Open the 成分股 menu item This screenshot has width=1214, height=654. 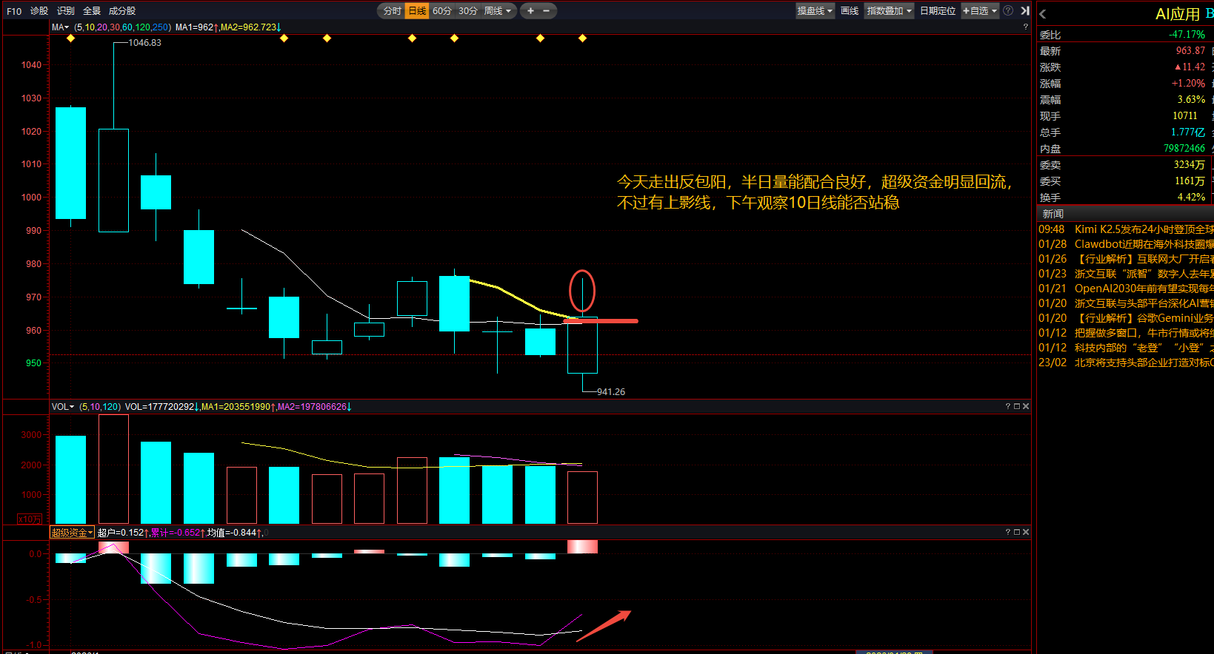(x=122, y=11)
